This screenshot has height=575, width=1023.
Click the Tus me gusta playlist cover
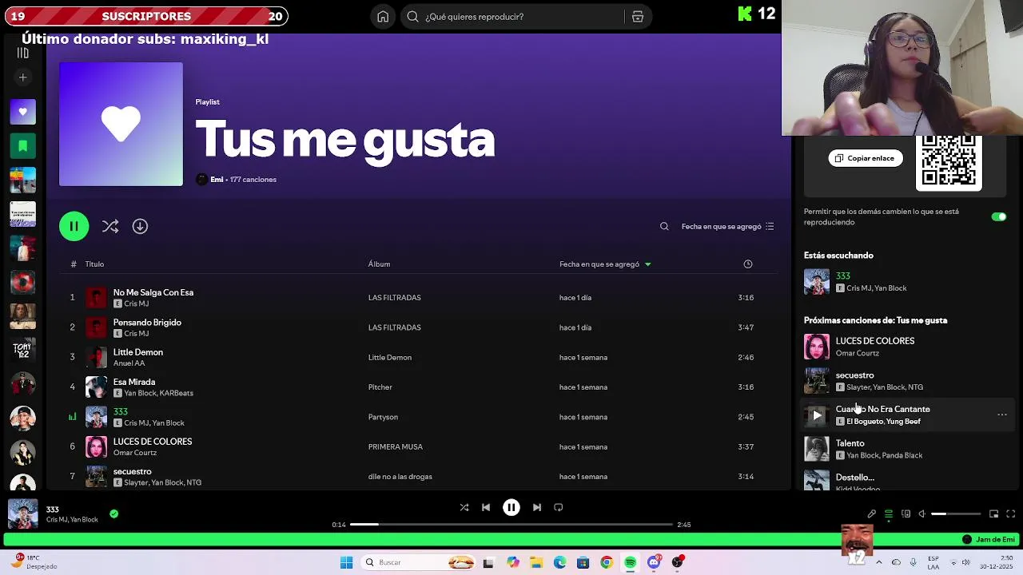(121, 125)
